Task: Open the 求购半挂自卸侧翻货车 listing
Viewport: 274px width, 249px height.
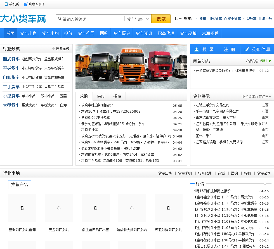Action: point(98,105)
